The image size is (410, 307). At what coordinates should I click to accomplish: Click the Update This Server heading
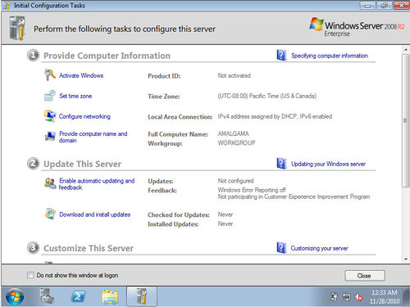click(82, 164)
